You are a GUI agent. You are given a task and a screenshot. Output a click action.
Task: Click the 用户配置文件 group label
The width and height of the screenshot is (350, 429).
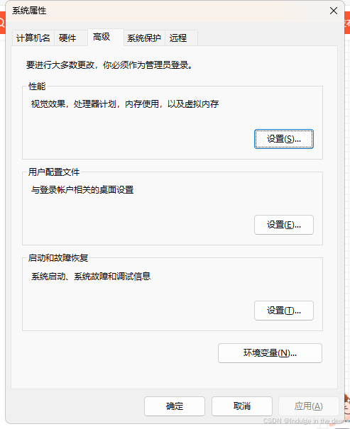point(54,172)
